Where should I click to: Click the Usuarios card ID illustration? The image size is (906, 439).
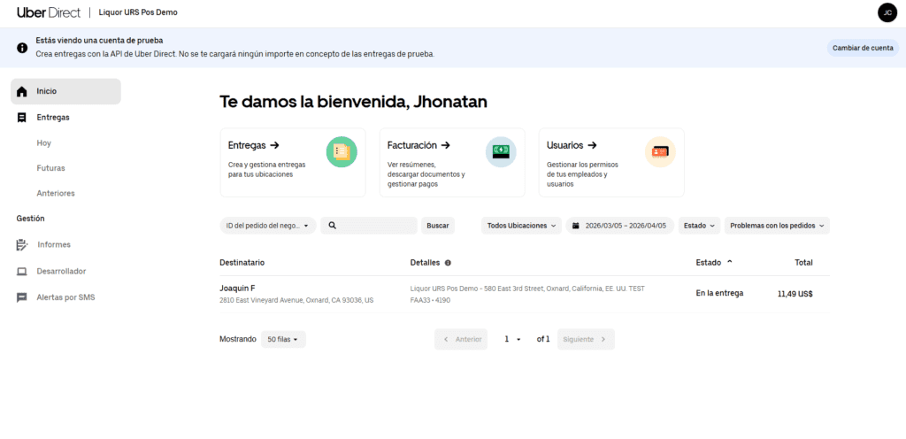click(x=660, y=152)
